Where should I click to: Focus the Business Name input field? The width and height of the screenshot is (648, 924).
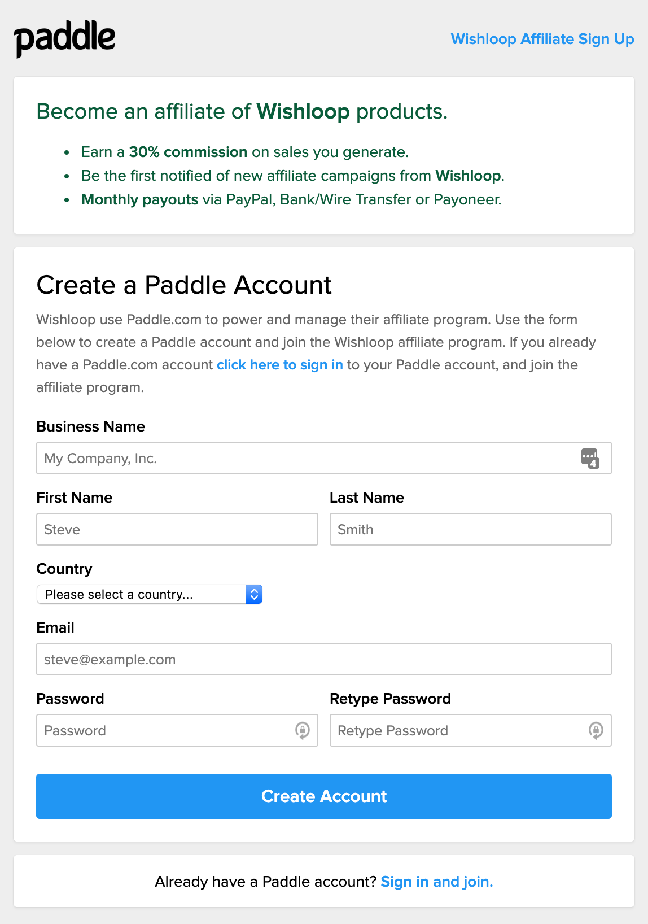tap(305, 458)
